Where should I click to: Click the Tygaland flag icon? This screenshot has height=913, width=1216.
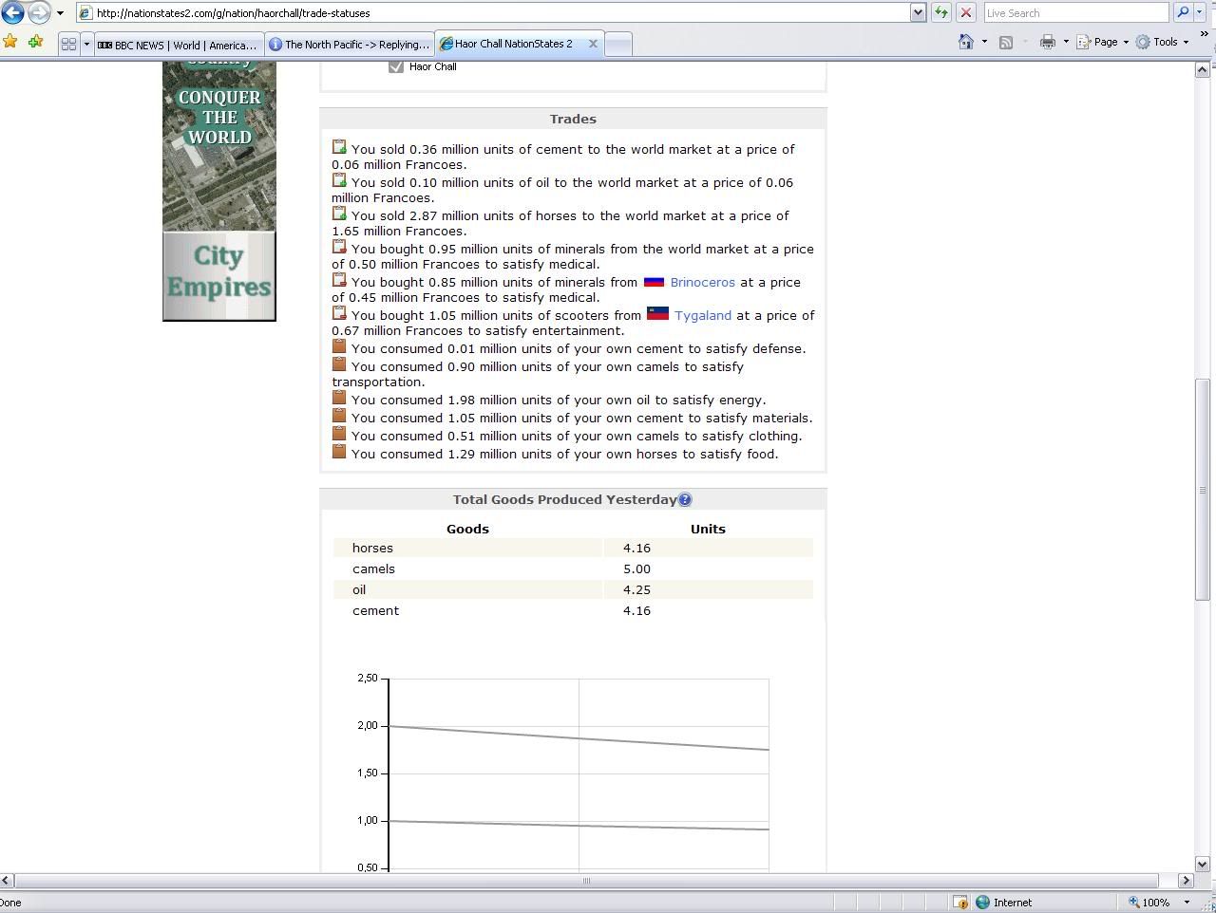click(x=657, y=314)
